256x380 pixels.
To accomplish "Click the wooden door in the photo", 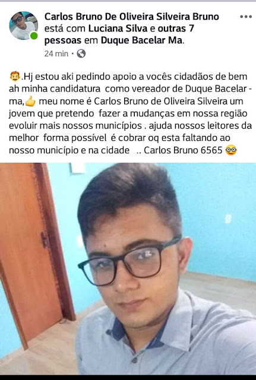I will click(x=33, y=252).
